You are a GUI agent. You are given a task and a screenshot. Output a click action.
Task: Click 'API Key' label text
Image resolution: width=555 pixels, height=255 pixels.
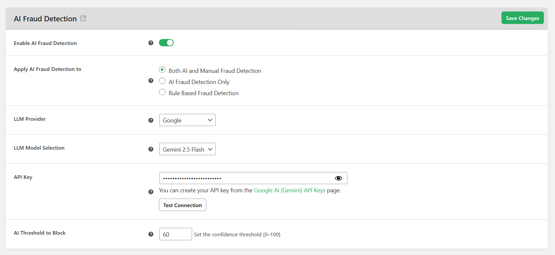pyautogui.click(x=23, y=177)
